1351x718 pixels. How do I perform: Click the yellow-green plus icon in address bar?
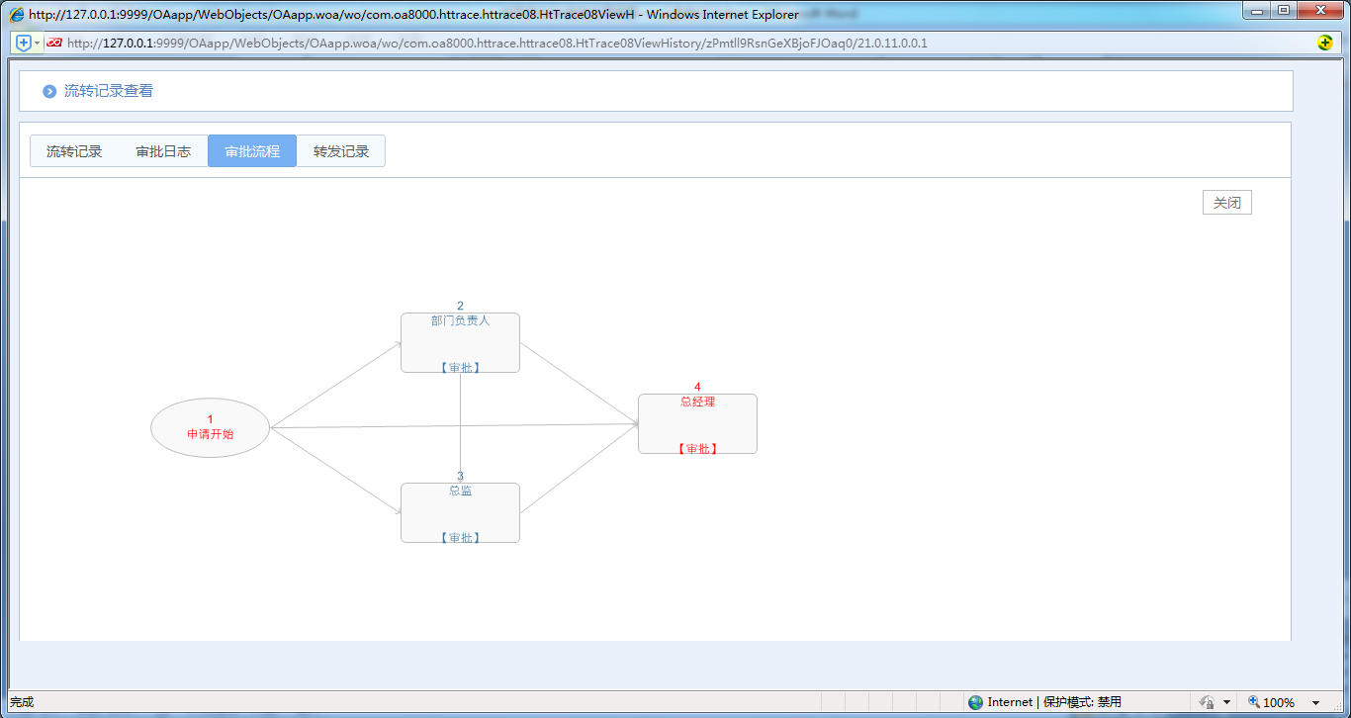pos(1325,43)
